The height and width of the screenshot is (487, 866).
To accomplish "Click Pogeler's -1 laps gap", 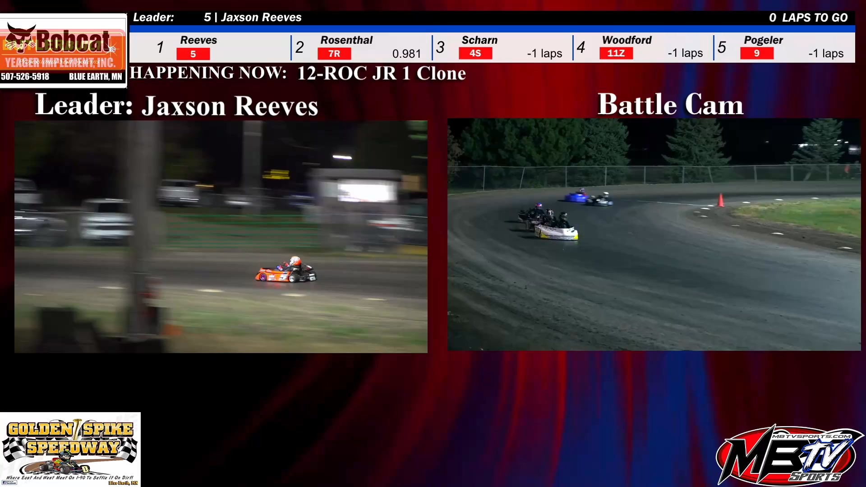I will (826, 54).
